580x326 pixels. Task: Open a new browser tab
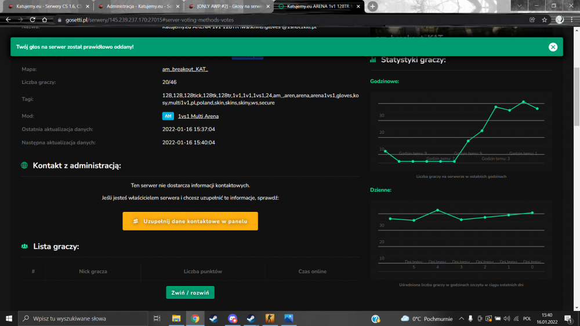point(372,6)
